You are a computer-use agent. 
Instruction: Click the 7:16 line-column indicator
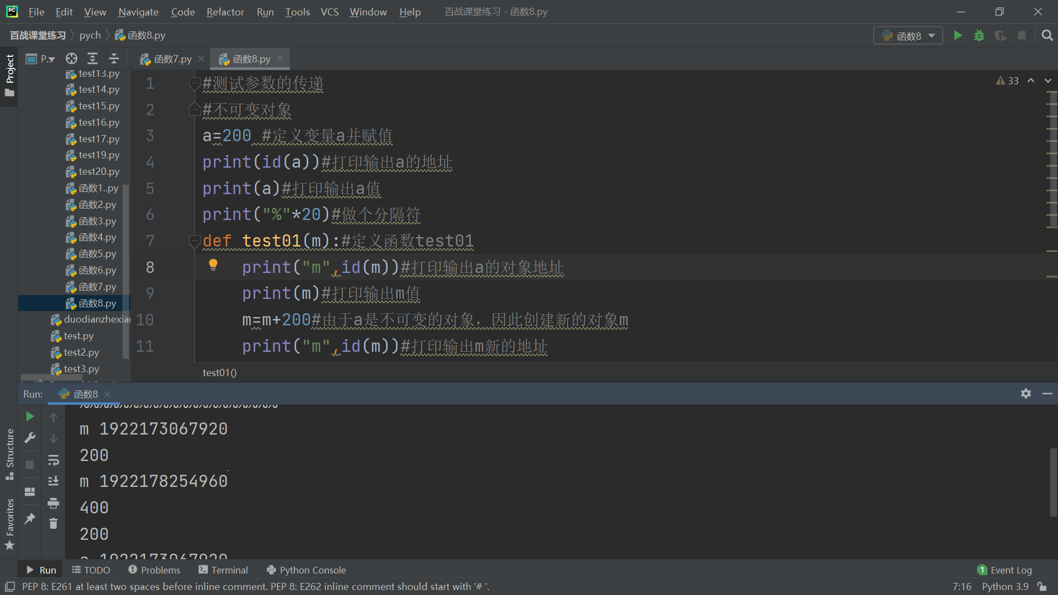962,586
